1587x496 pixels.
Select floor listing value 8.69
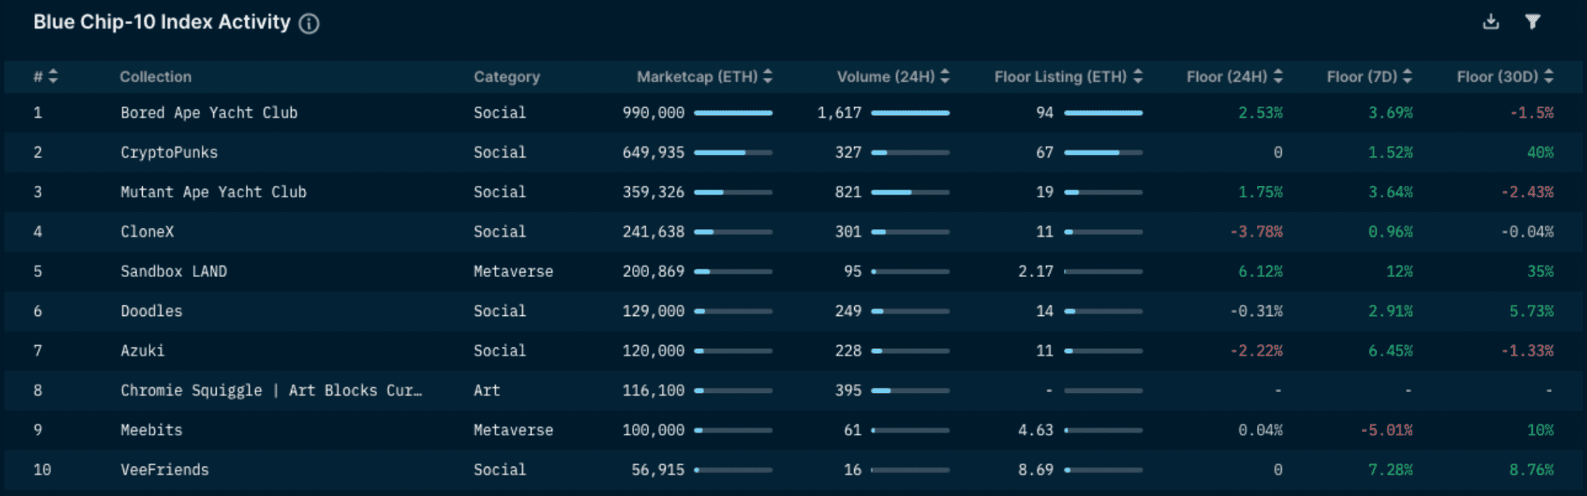tap(1036, 470)
